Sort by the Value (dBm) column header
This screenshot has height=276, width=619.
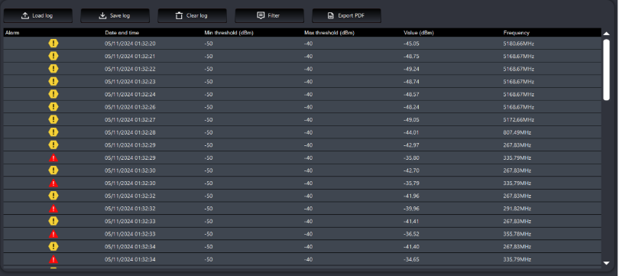[419, 33]
